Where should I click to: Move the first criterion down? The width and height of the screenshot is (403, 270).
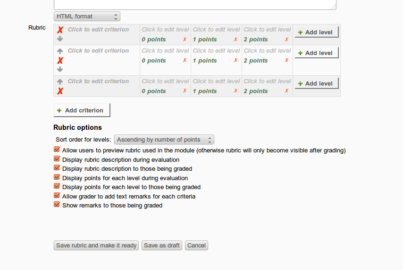pos(60,39)
